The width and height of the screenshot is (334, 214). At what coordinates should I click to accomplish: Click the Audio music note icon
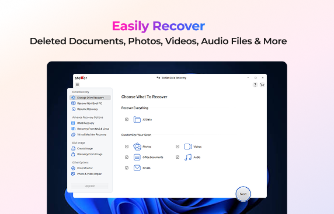pos(188,157)
